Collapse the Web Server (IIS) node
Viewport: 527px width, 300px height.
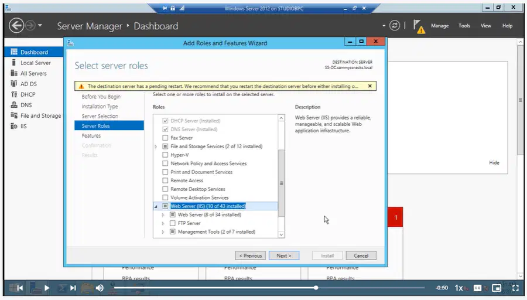pos(156,206)
